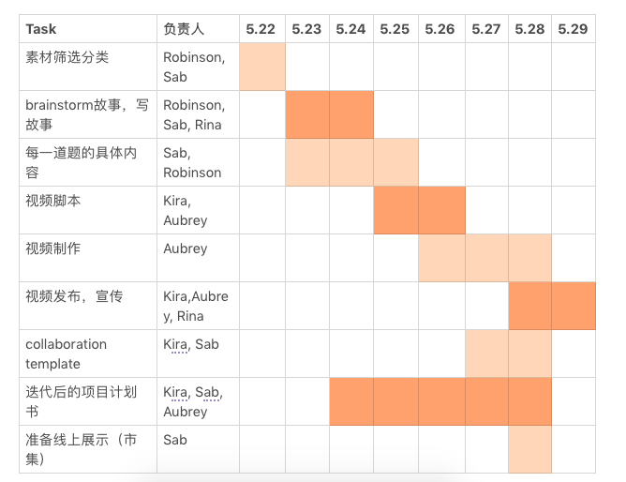
Task: Click the collaboration template task cell
Action: pos(88,354)
